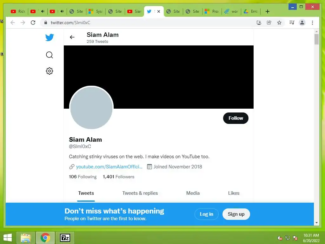
Task: Click the scrollbar down arrow
Action: (x=316, y=223)
